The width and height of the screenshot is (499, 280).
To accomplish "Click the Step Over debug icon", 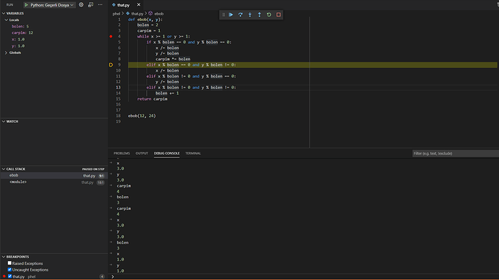I will click(241, 14).
